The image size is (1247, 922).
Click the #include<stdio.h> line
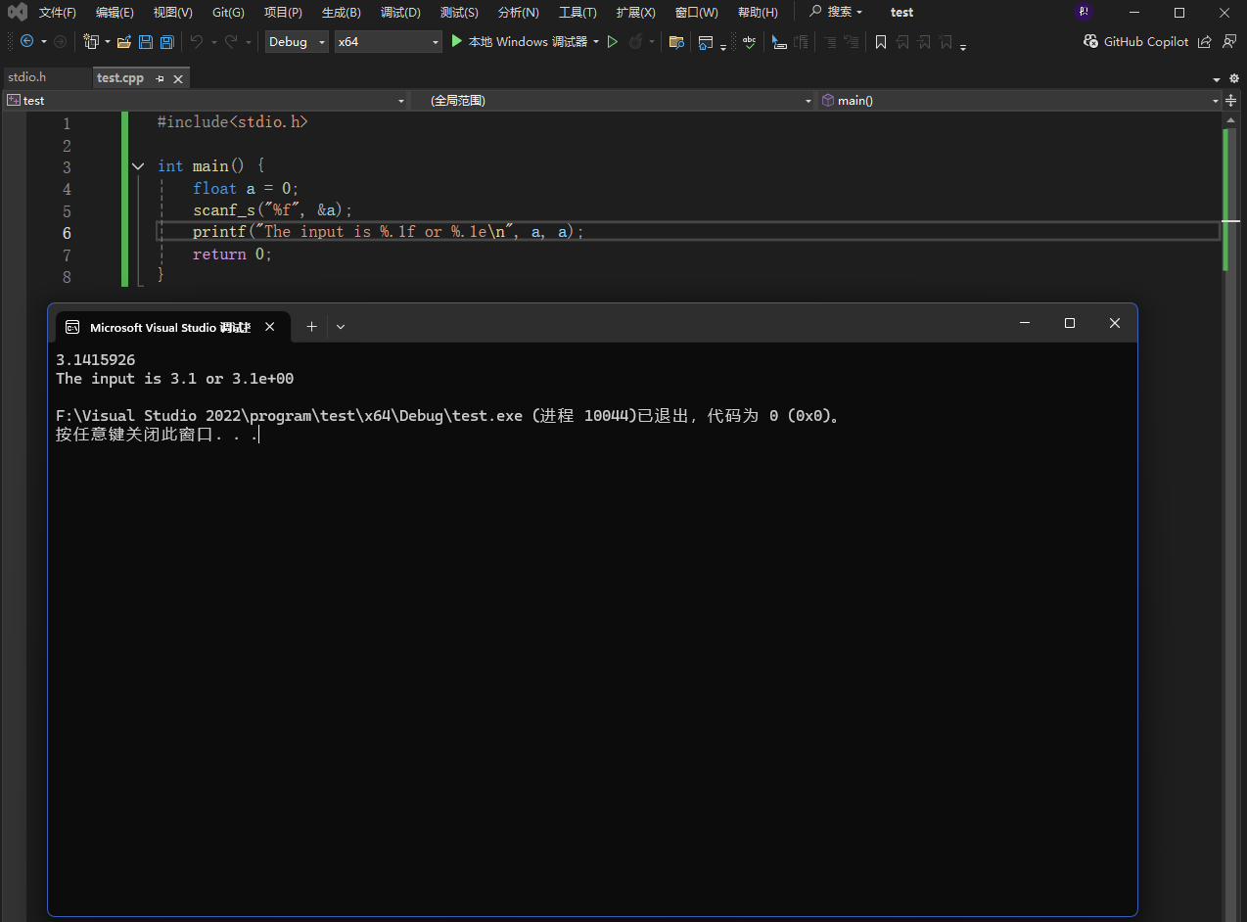coord(233,122)
